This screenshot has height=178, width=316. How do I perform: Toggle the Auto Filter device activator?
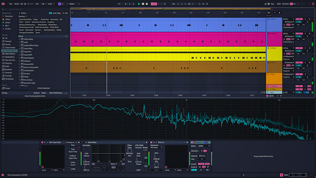pyautogui.click(x=83, y=142)
